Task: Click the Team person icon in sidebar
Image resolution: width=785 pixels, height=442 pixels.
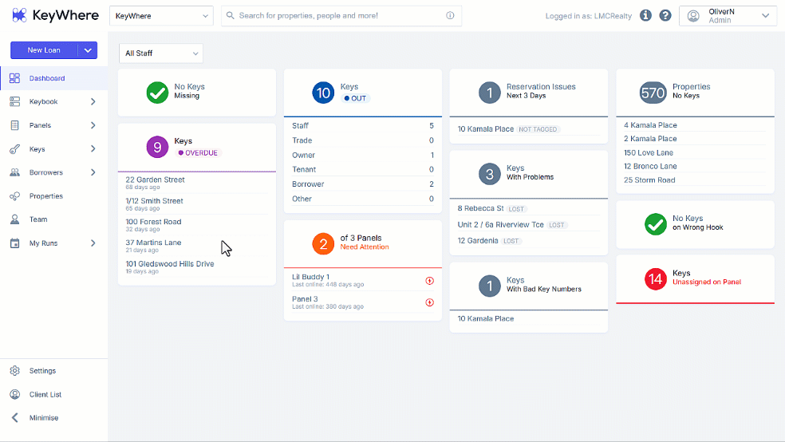Action: [15, 219]
